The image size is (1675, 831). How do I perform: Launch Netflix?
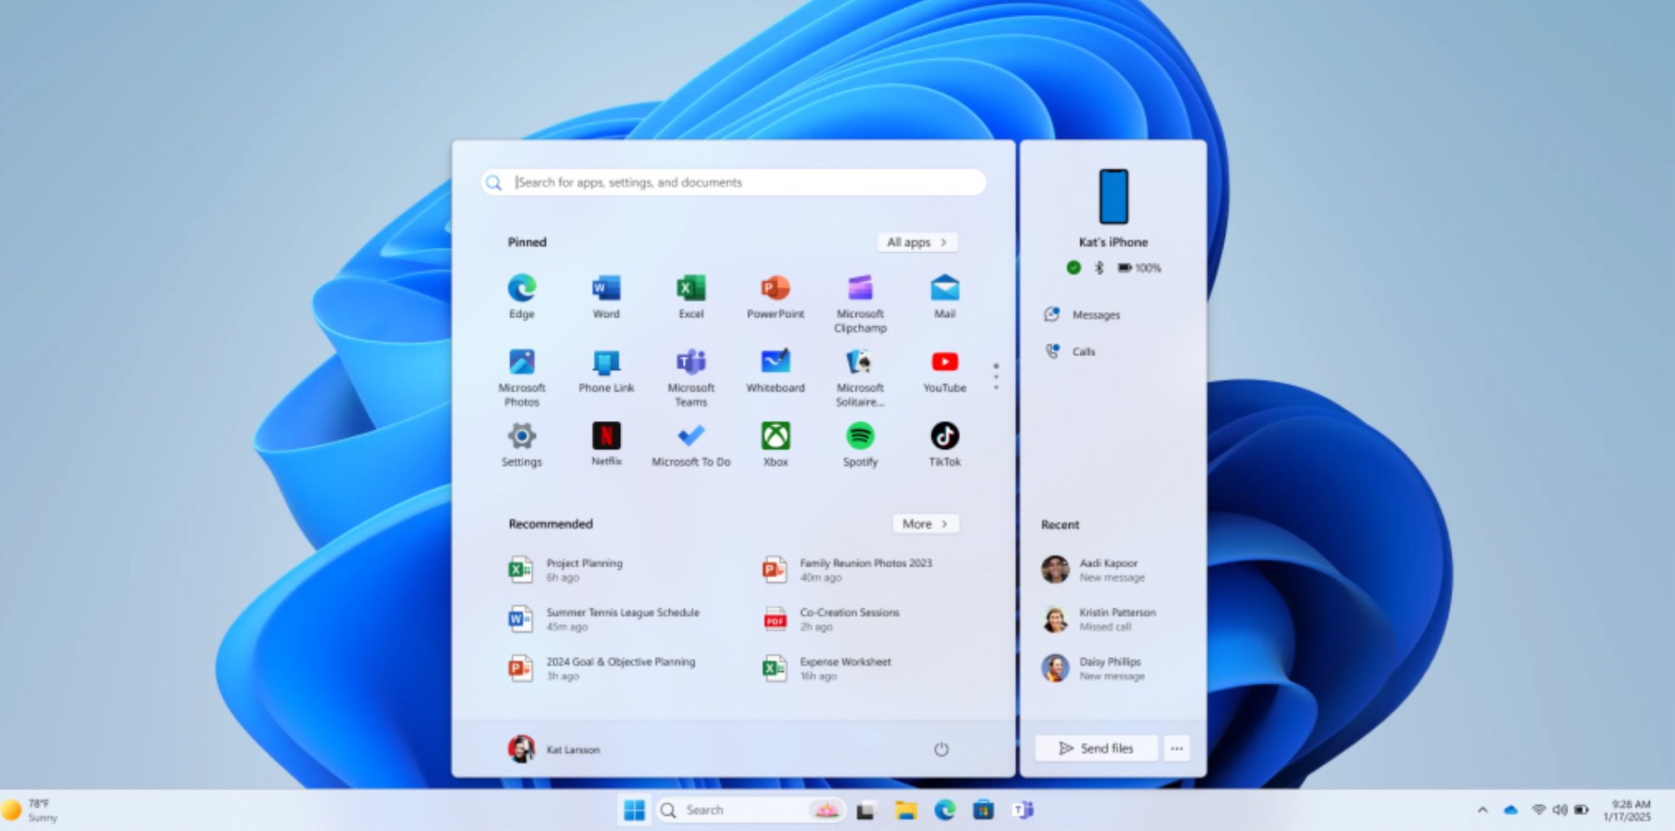coord(606,445)
